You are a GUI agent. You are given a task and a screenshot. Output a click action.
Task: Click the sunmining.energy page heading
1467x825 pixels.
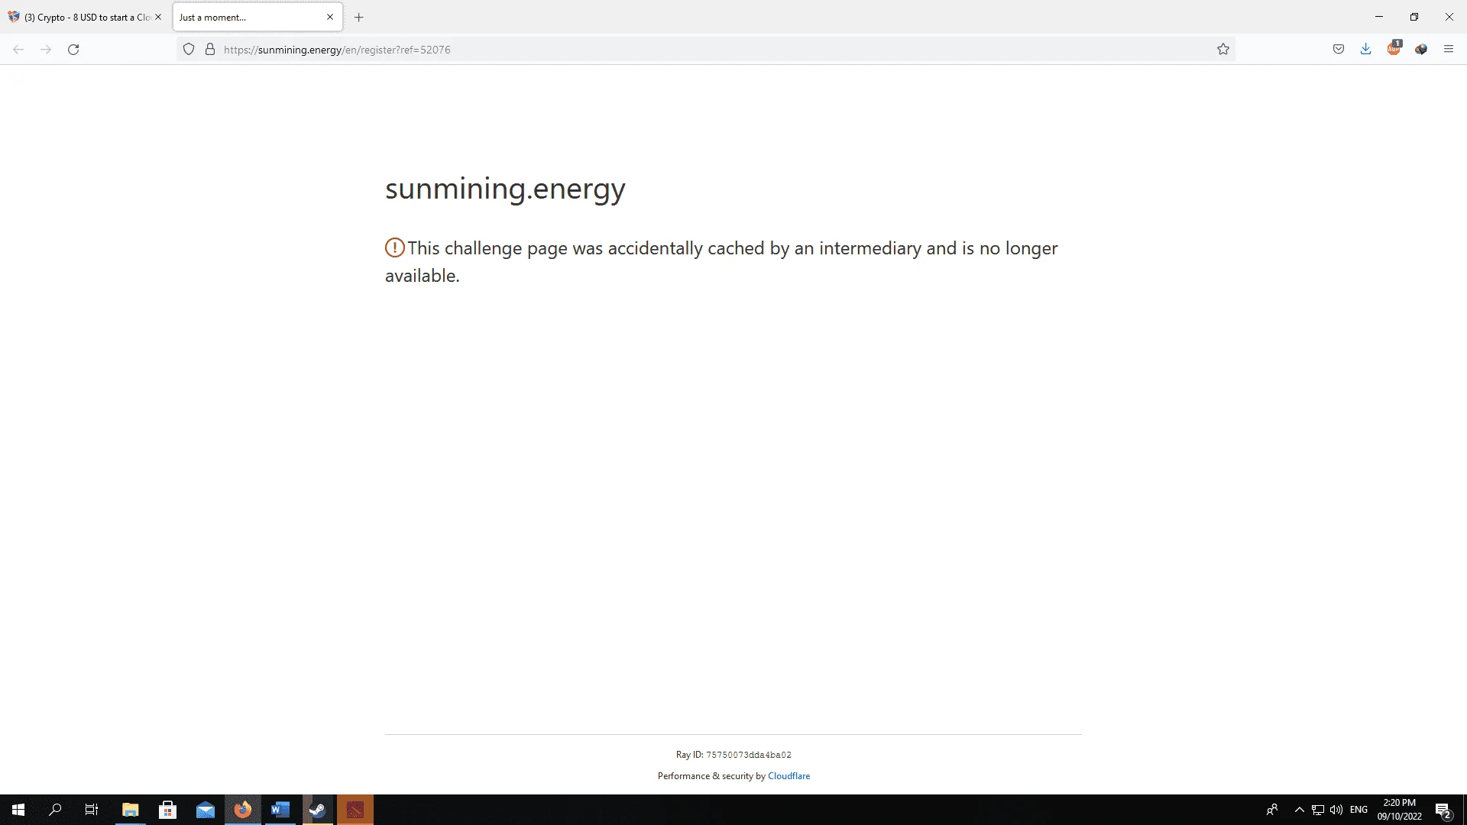tap(505, 189)
